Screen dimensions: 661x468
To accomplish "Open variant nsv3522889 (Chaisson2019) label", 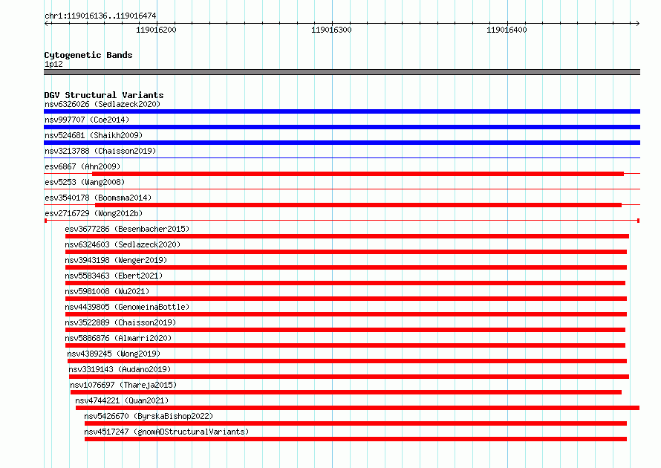I will (120, 322).
